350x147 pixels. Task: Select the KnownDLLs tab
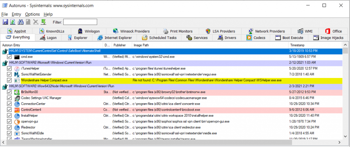click(x=52, y=31)
